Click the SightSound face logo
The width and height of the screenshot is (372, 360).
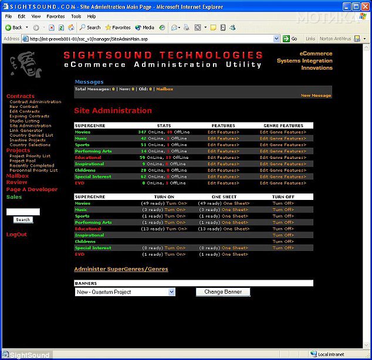point(26,64)
